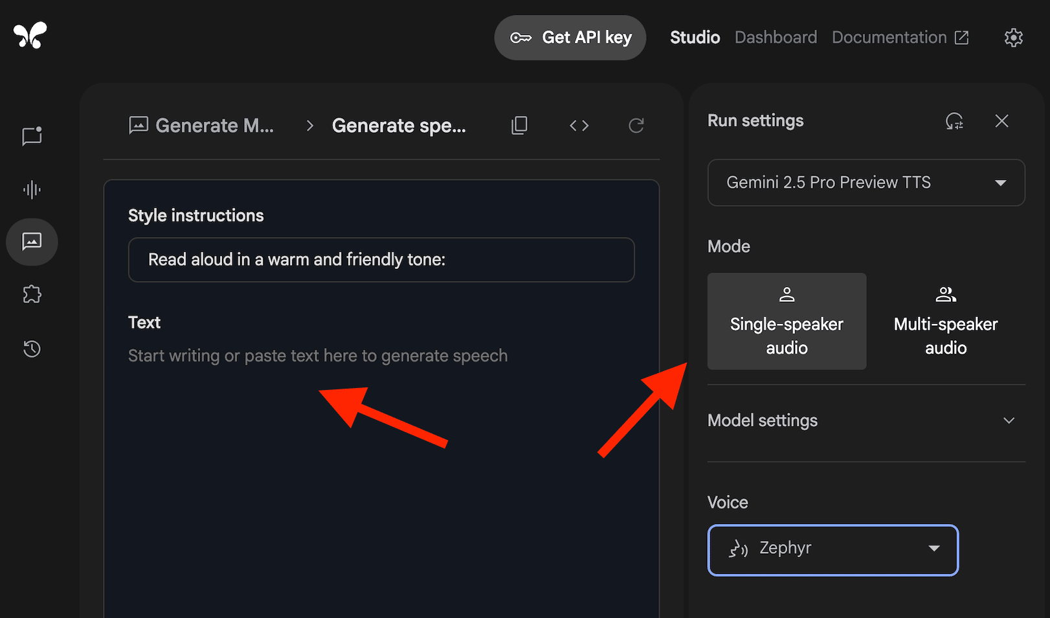
Task: Click the key icon in Get API key
Action: [x=520, y=38]
